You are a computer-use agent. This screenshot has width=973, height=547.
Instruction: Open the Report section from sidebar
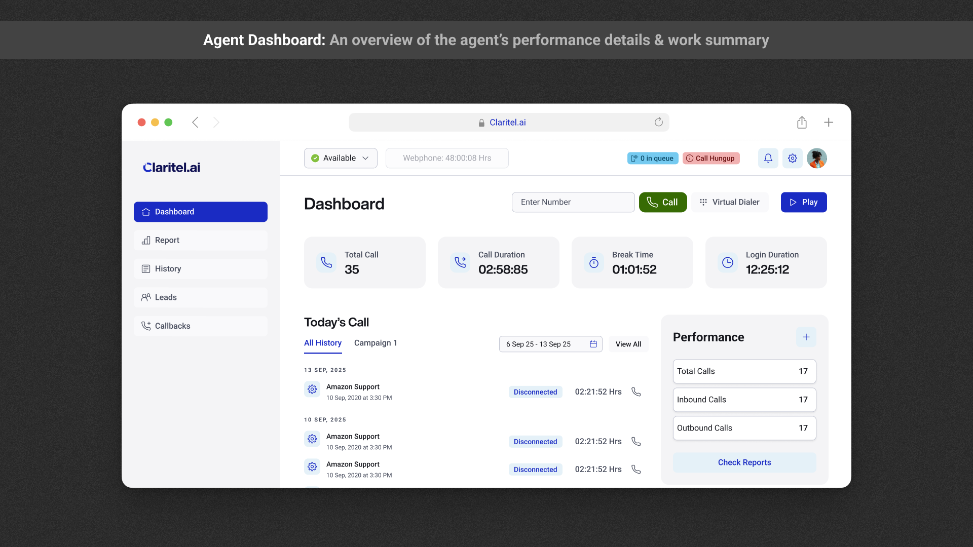(146, 240)
